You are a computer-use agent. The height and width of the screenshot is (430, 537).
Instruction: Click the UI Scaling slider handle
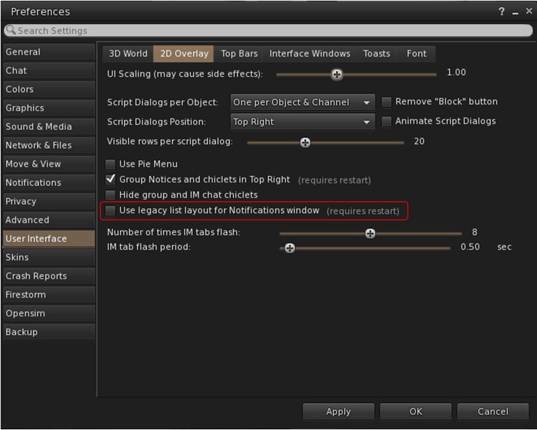coord(337,74)
